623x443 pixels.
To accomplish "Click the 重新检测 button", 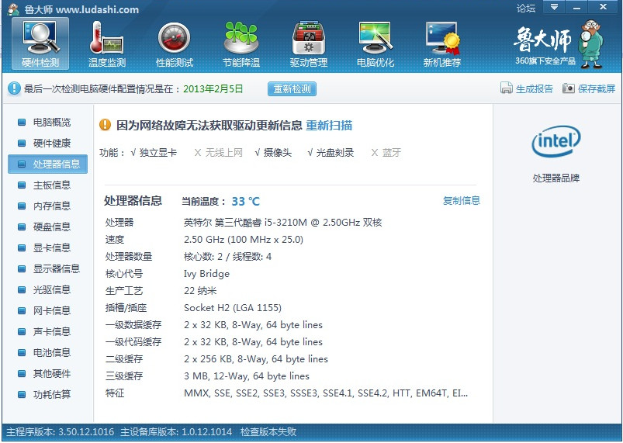I will pos(292,88).
